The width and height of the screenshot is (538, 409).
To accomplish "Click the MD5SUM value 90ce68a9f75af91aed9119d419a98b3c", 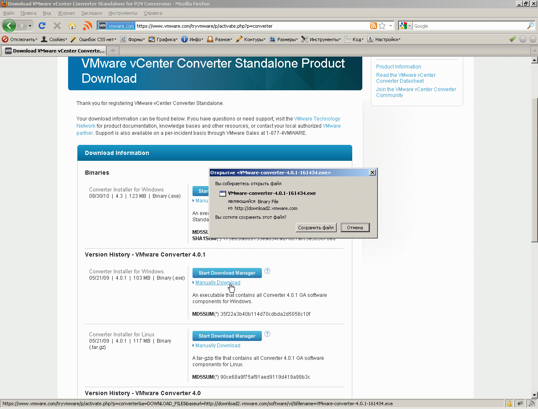I will tap(265, 377).
